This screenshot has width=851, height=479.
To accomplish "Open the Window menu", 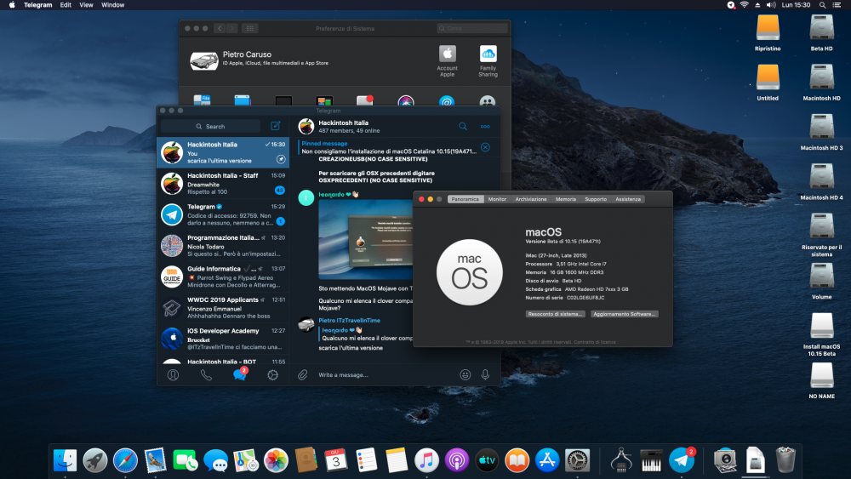I will pos(113,5).
